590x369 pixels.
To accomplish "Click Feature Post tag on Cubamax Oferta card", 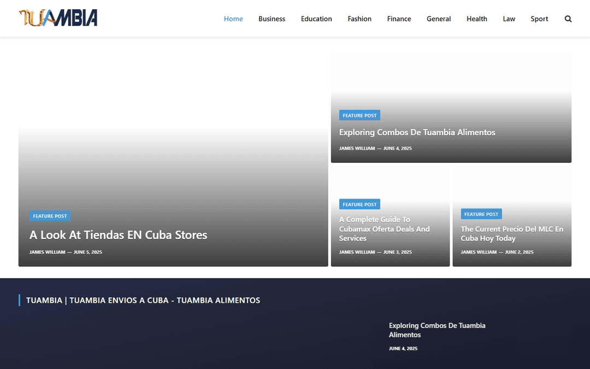I will 359,204.
